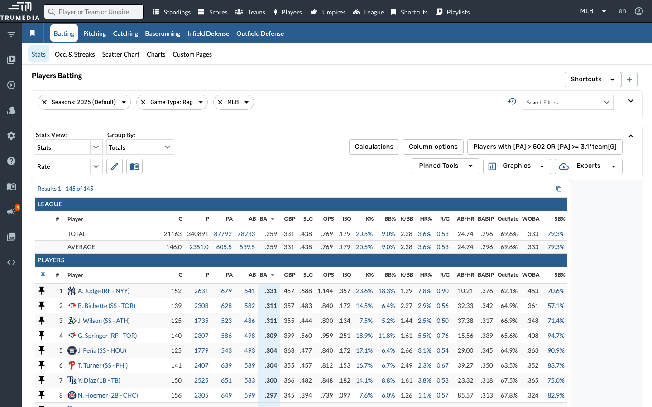The width and height of the screenshot is (652, 407).
Task: Open the Umpires menu
Action: (x=328, y=12)
